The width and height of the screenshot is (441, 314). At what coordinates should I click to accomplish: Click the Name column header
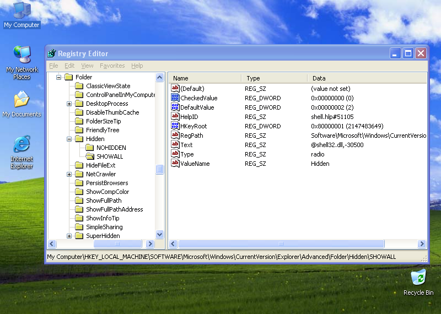pyautogui.click(x=205, y=78)
